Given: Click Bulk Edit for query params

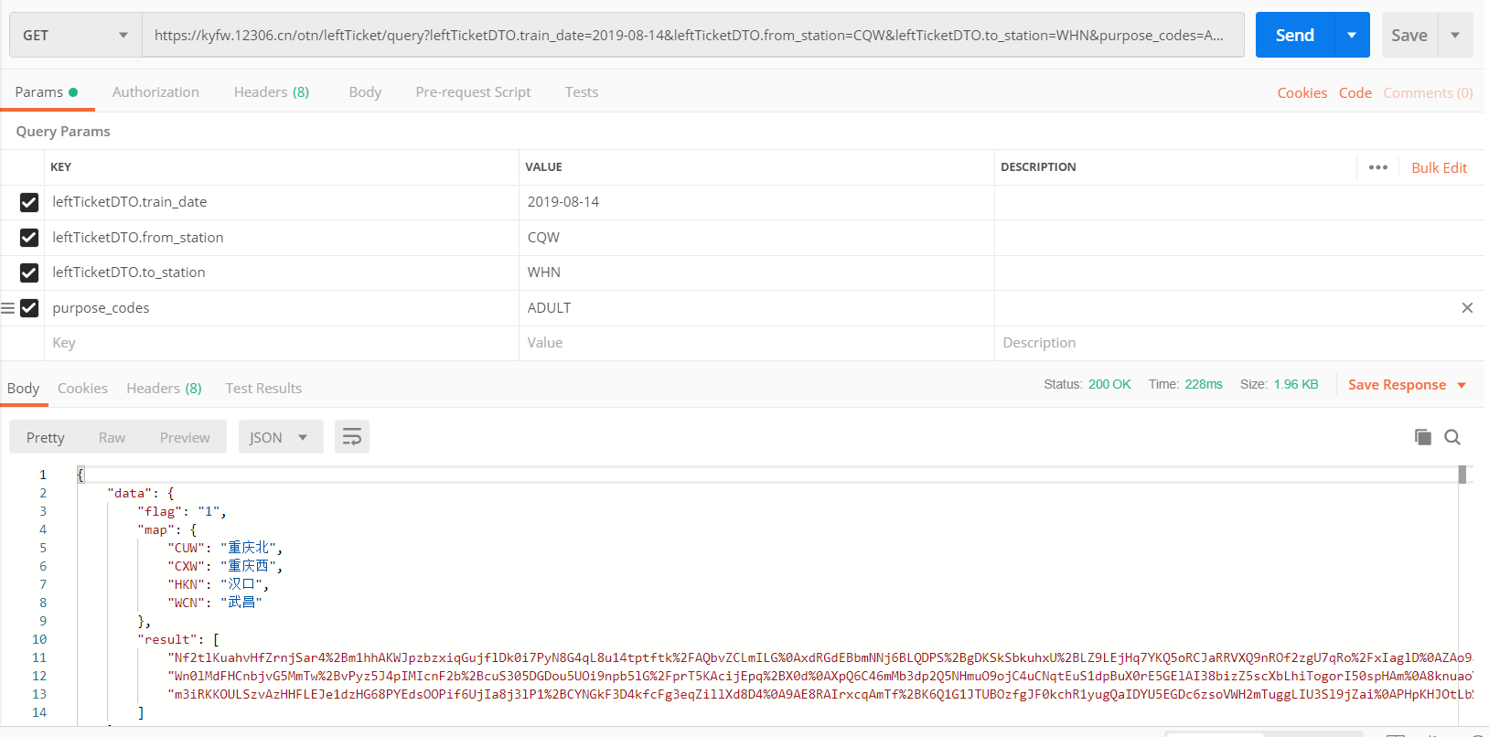Looking at the screenshot, I should click(1439, 168).
